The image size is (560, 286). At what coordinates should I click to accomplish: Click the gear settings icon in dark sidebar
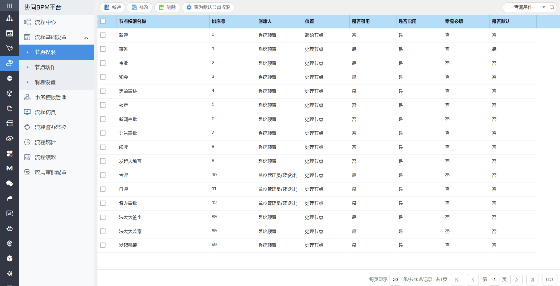(x=9, y=273)
